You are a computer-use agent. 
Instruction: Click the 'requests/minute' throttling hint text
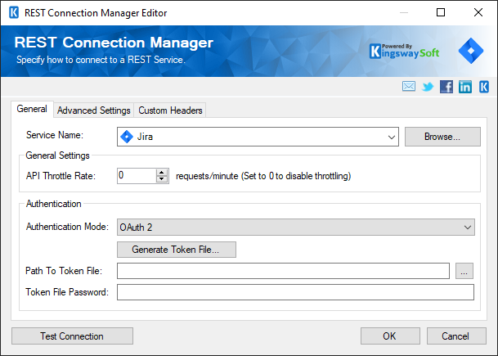[x=263, y=176]
